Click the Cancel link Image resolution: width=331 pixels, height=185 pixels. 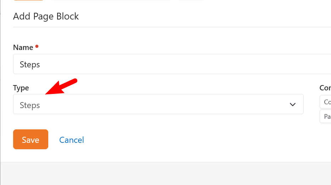(71, 140)
